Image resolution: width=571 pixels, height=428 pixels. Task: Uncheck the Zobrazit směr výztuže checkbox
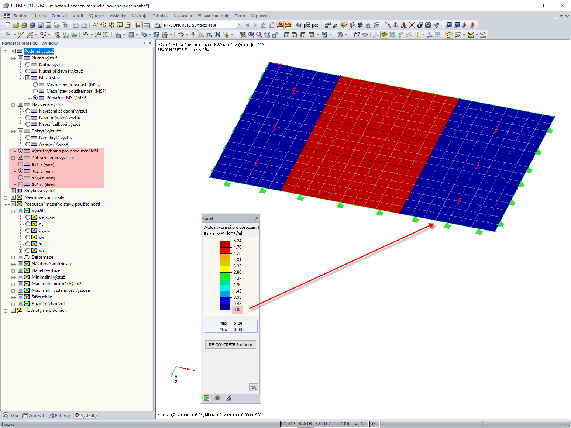(x=21, y=158)
